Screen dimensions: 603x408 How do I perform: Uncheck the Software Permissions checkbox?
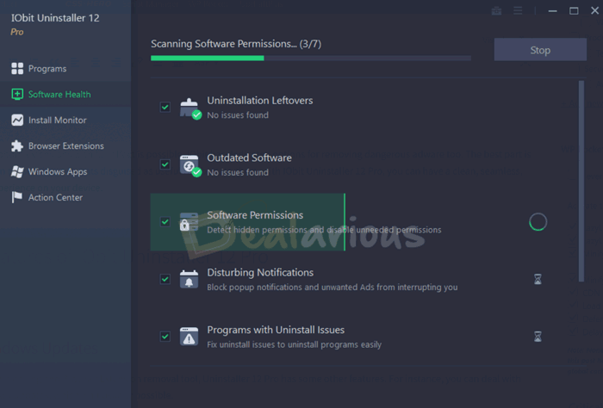click(165, 222)
